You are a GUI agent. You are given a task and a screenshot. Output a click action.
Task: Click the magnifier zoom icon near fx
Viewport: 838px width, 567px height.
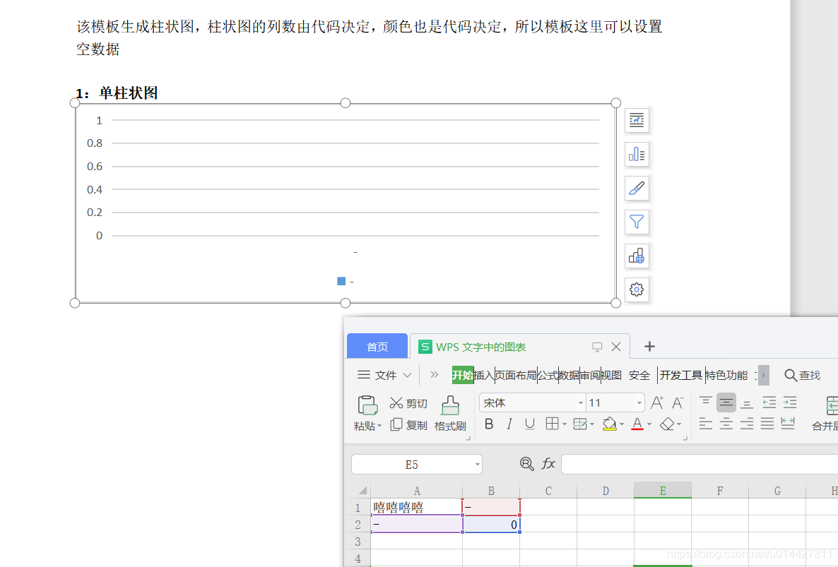(526, 464)
